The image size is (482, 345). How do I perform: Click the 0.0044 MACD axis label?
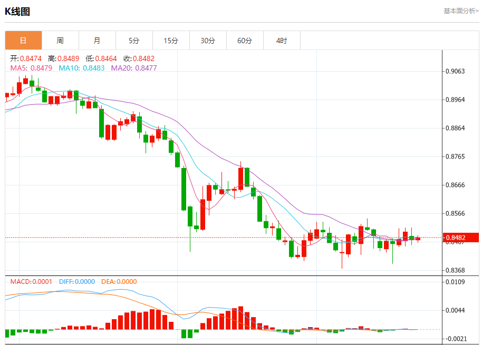coord(455,310)
